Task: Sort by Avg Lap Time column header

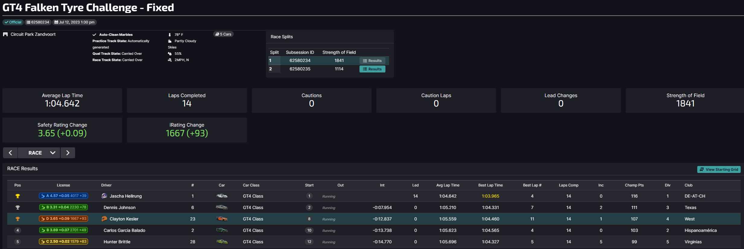Action: tap(448, 185)
